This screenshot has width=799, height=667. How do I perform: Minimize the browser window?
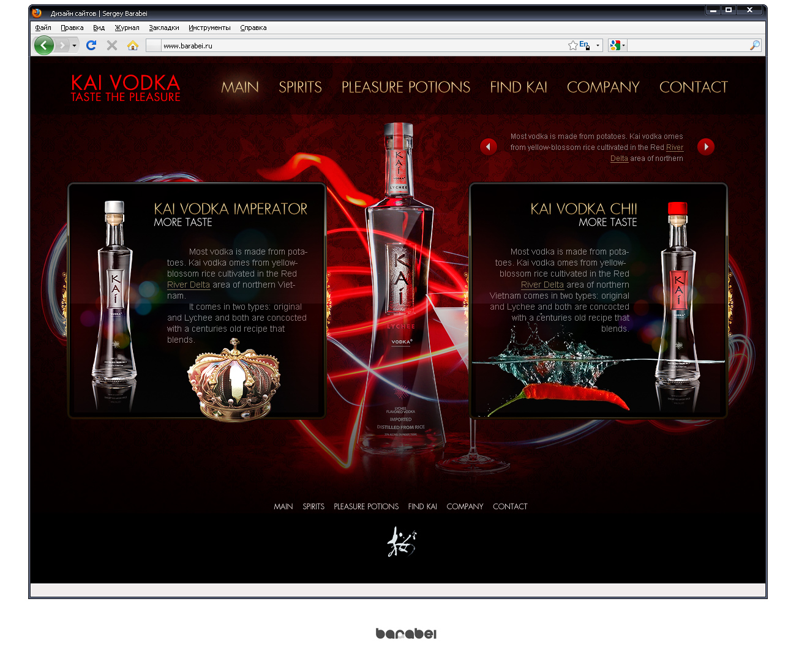(x=713, y=10)
